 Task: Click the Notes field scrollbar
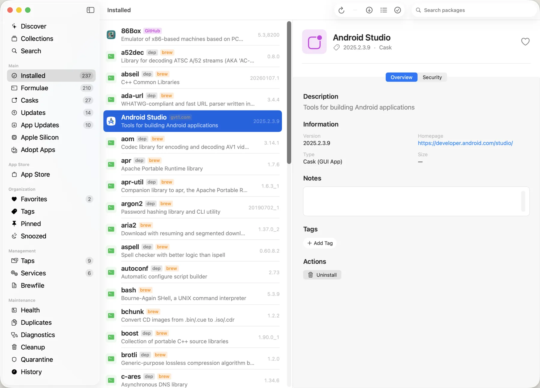tap(523, 201)
